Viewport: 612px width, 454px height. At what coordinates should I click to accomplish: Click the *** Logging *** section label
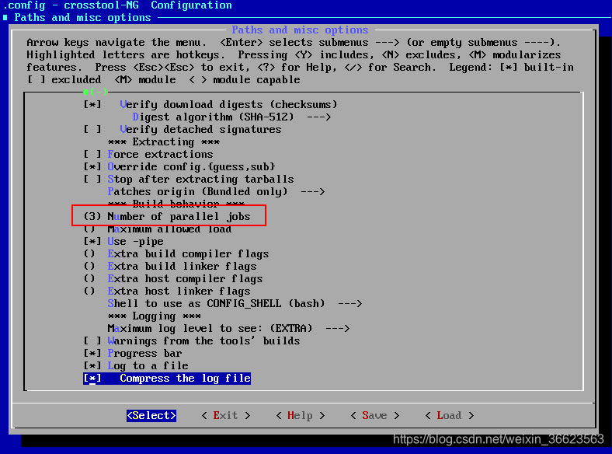tap(155, 316)
